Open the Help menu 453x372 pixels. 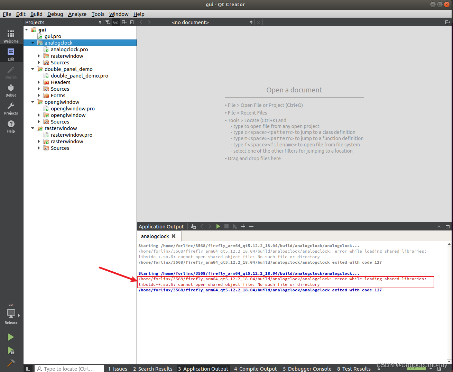139,14
